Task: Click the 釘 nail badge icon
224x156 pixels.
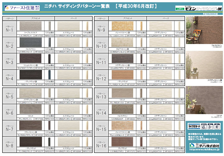Action: click(x=217, y=126)
